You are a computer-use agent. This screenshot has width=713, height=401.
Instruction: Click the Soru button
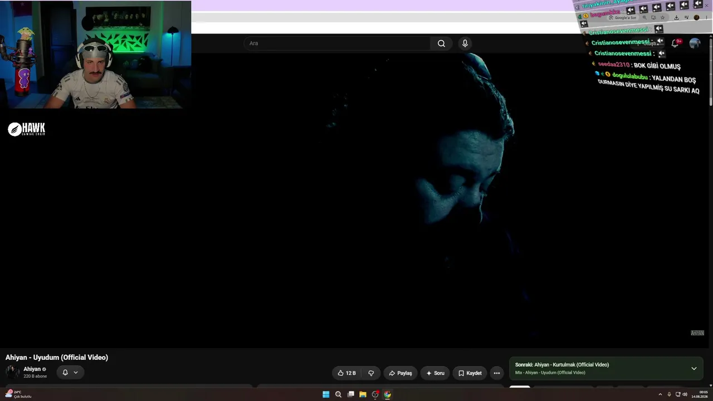[435, 373]
